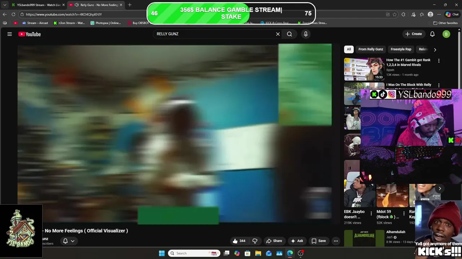462x259 pixels.
Task: Launch Copilot from the taskbar
Action: click(237, 253)
